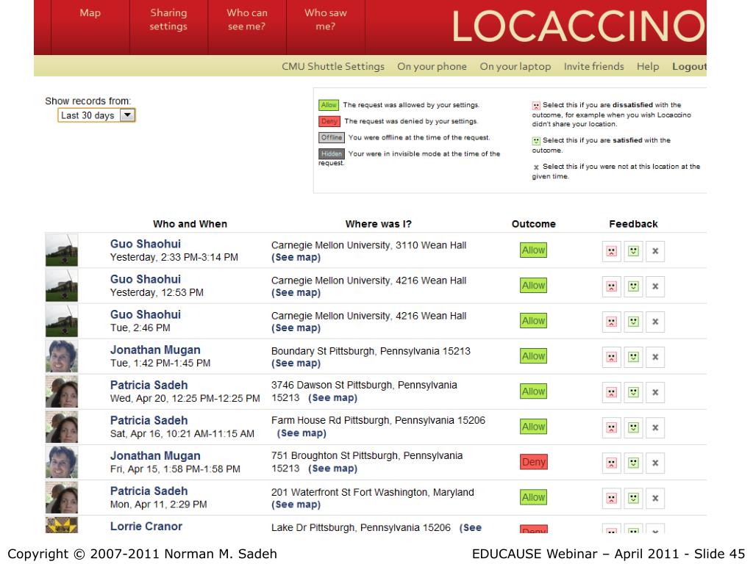Click the Logout link

[x=689, y=66]
